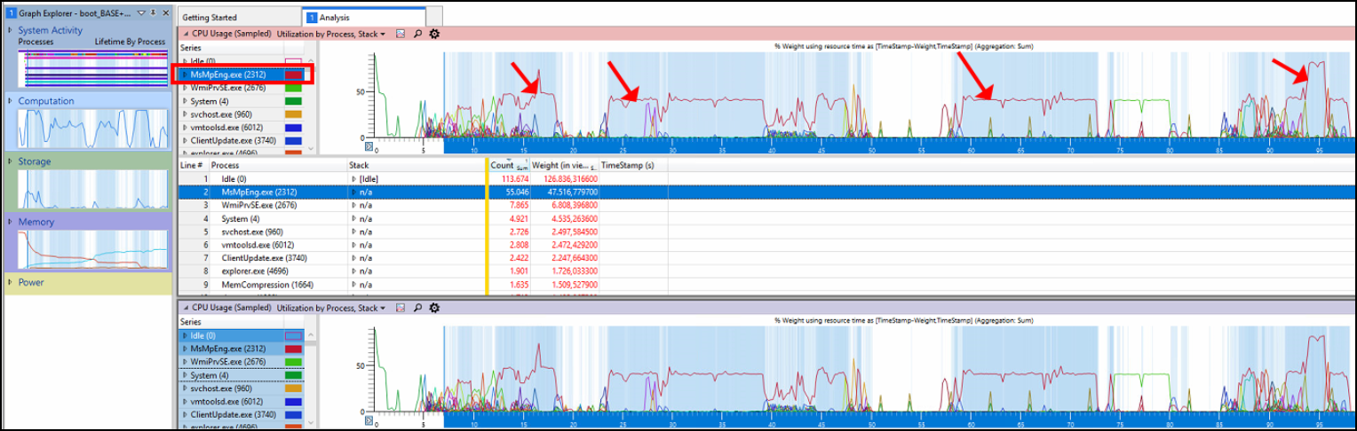Screen dimensions: 1357x431
Task: Click the search magnifier in top CPU Usage header
Action: (x=417, y=34)
